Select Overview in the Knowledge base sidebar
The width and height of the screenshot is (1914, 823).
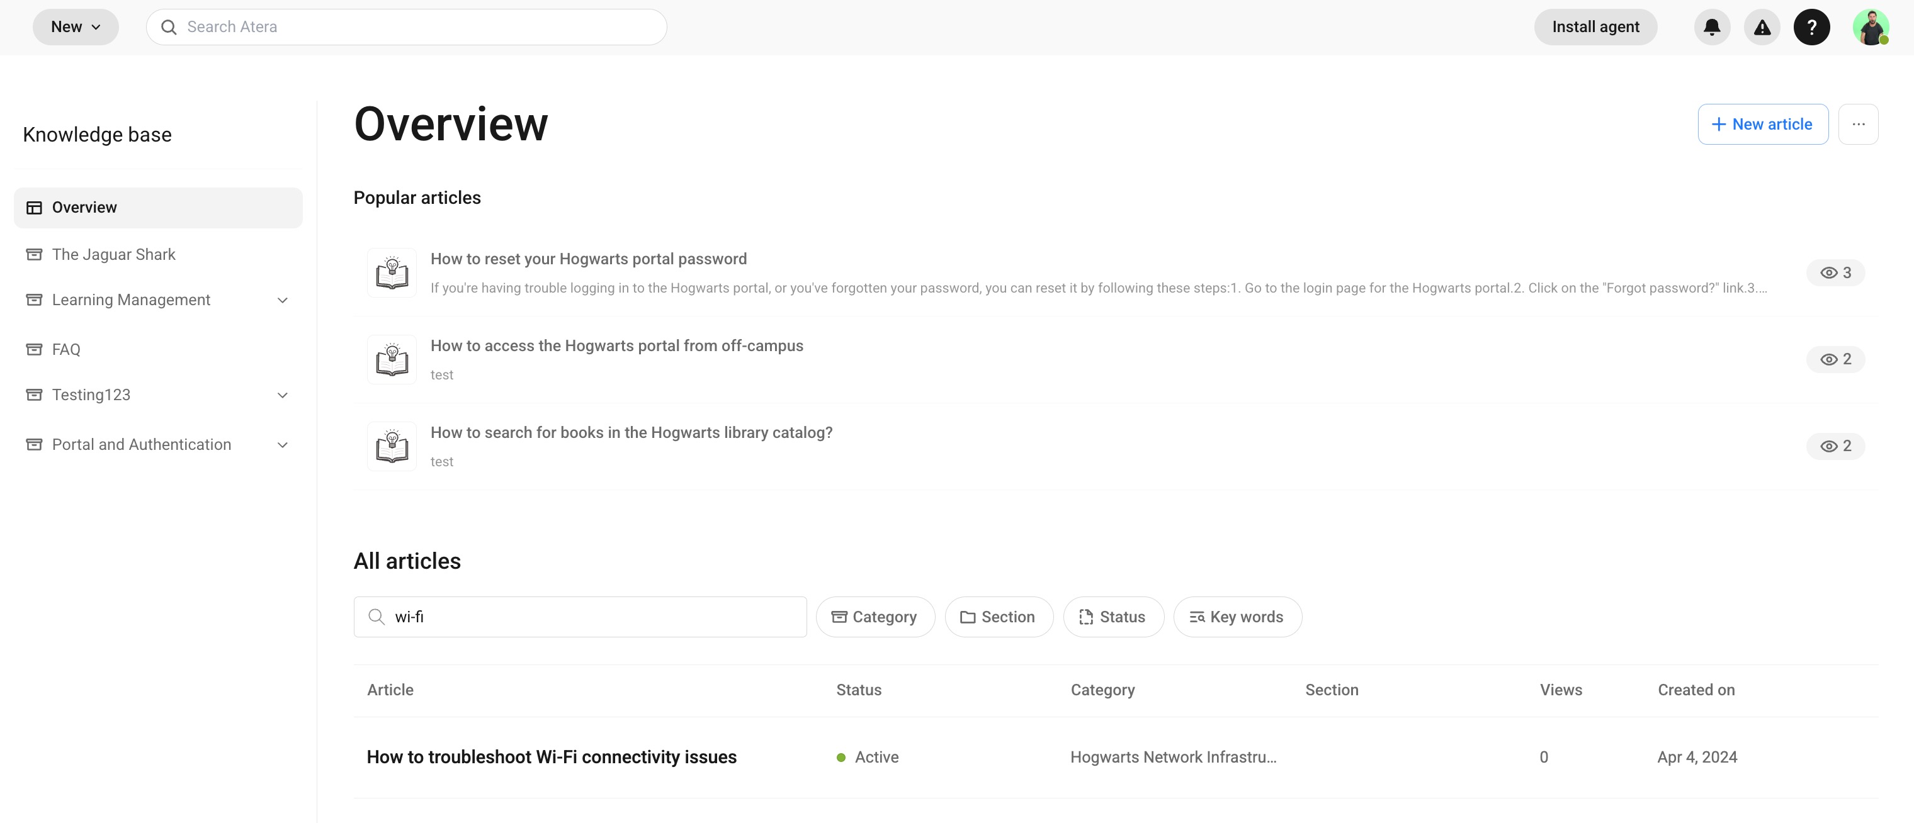(x=158, y=208)
